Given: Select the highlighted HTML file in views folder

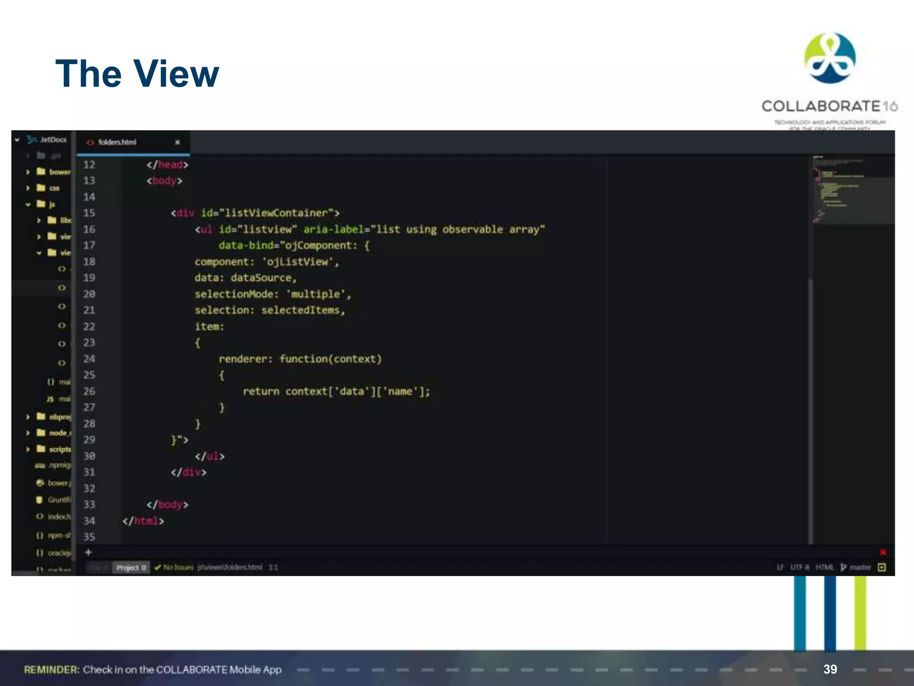Looking at the screenshot, I should (x=62, y=288).
